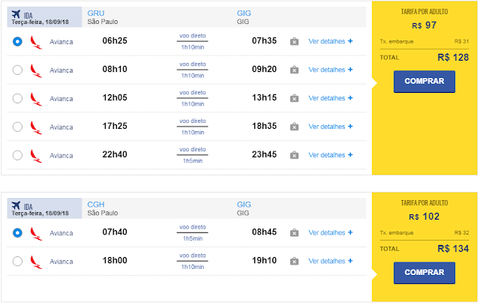480x305 pixels.
Task: Click airplane icon in CGH Ida header
Action: click(16, 204)
